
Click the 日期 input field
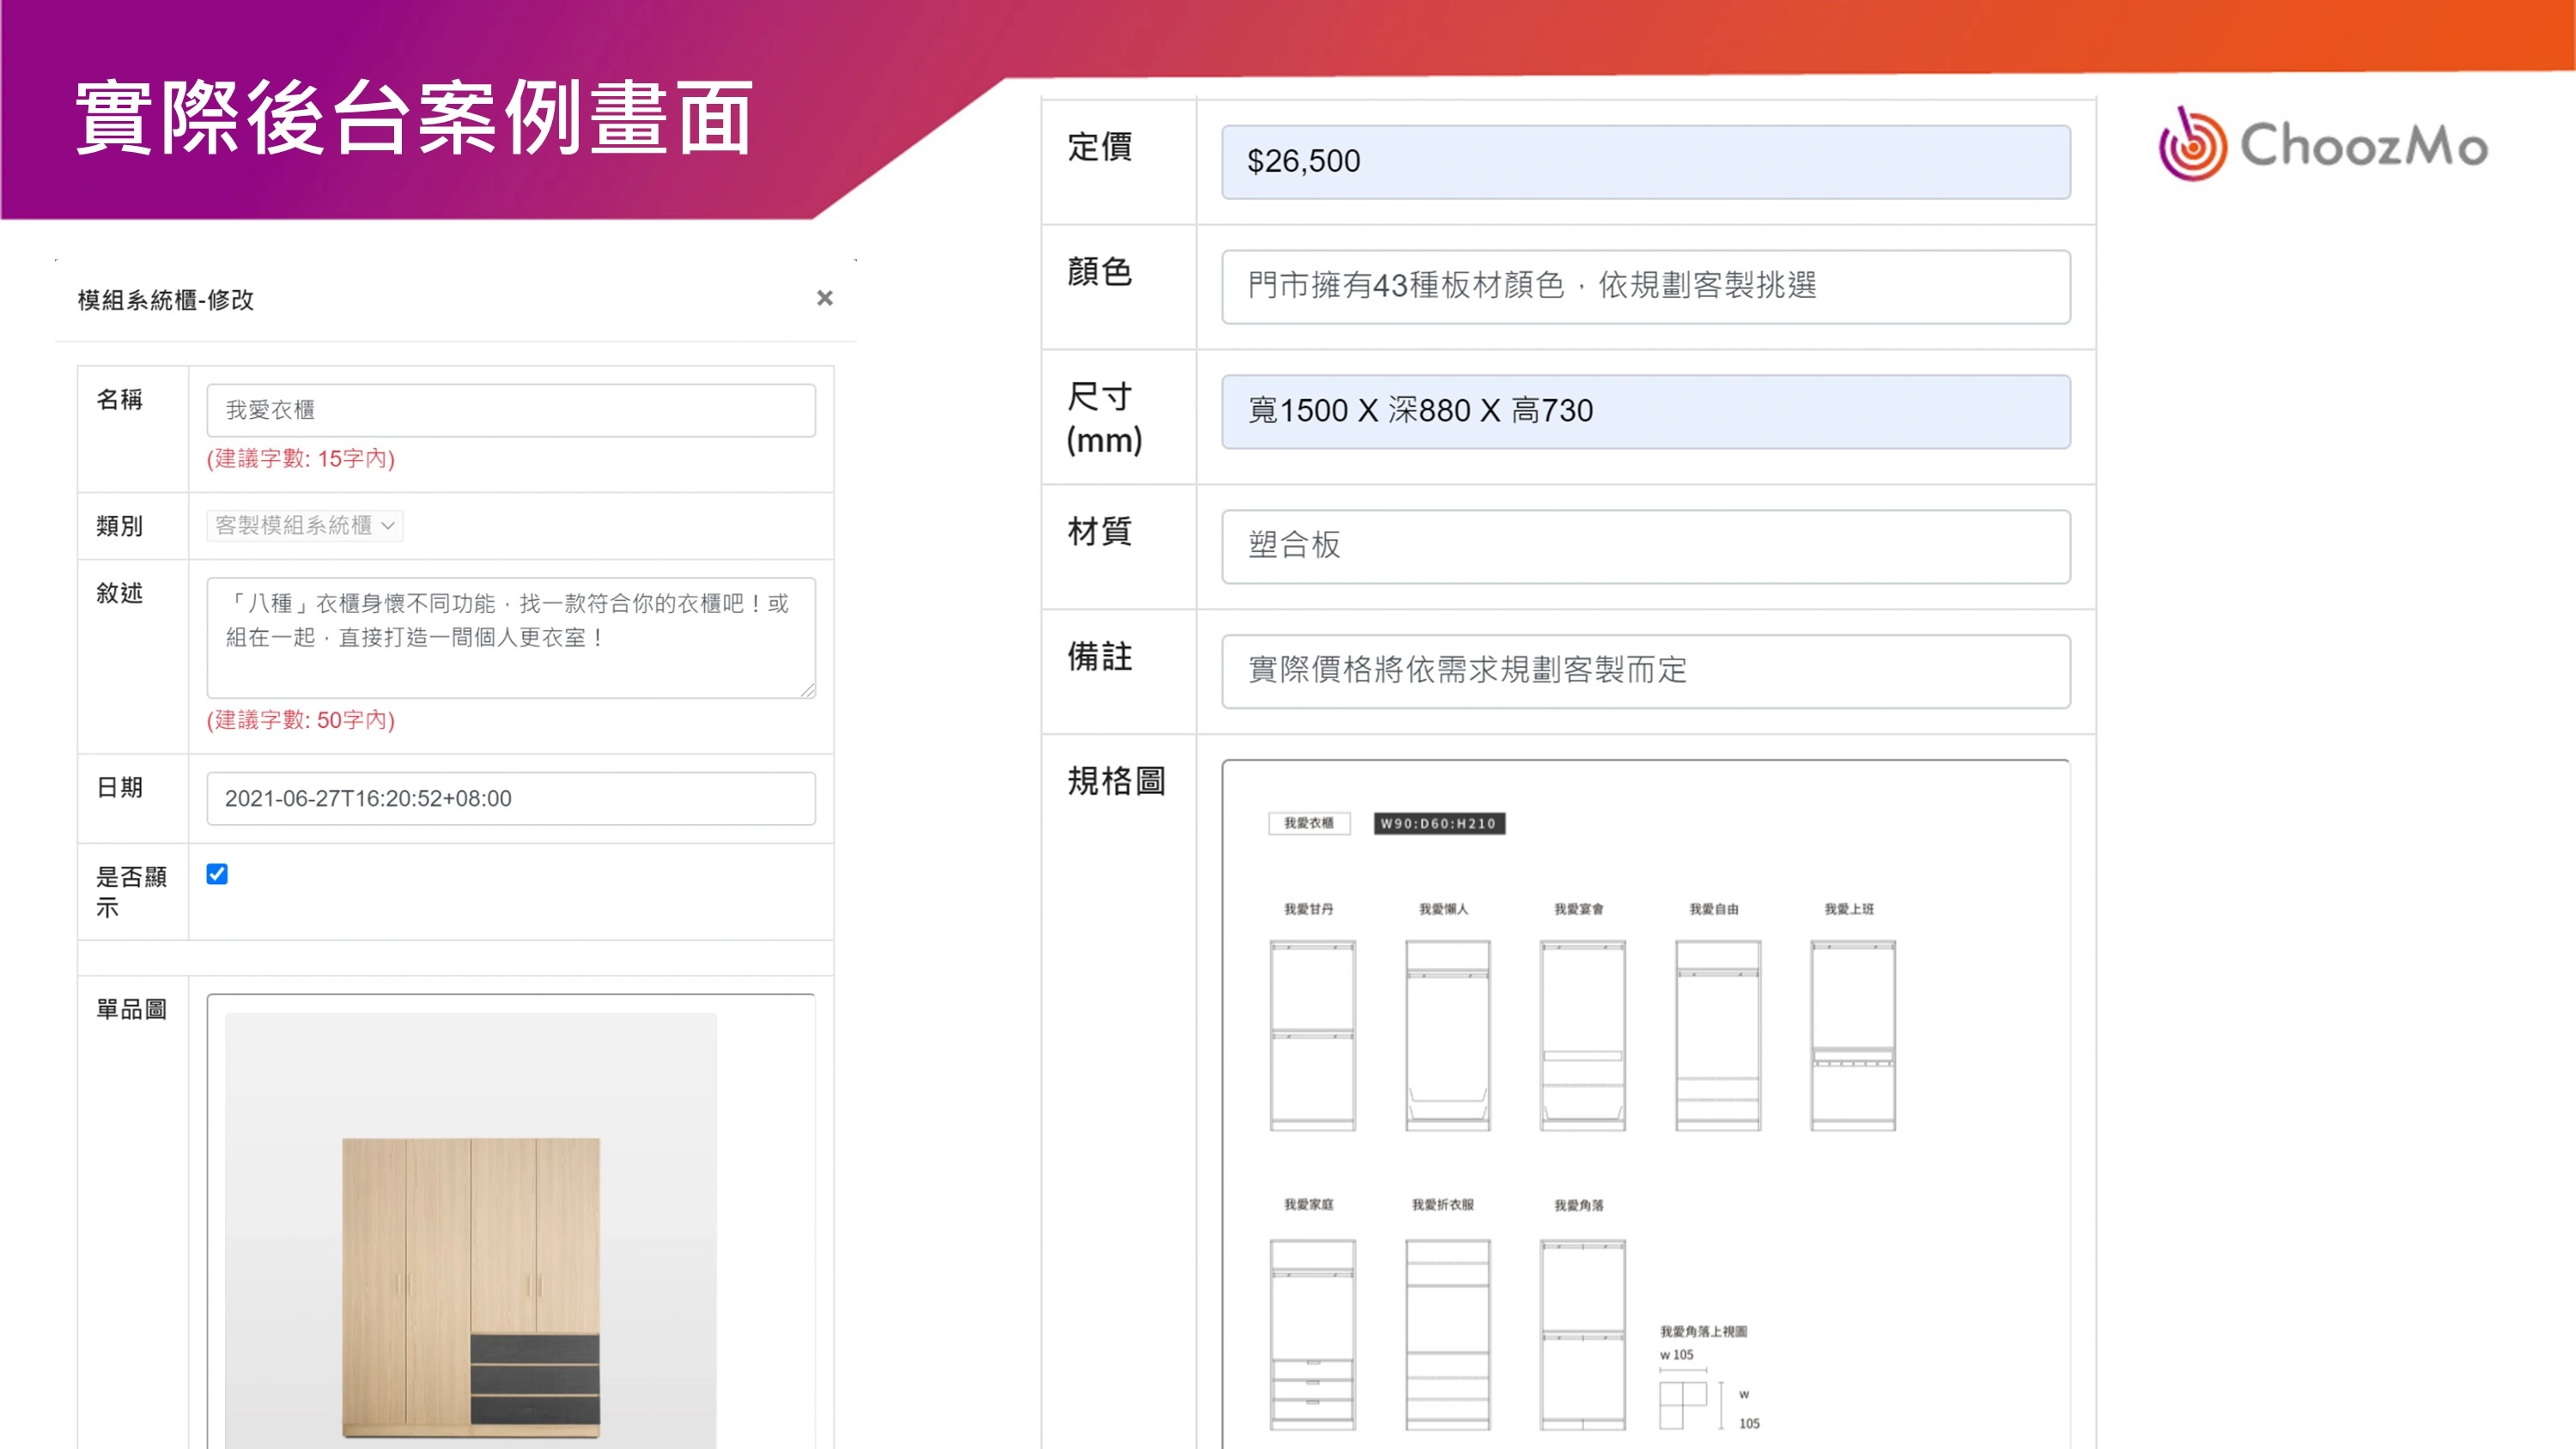pos(510,798)
